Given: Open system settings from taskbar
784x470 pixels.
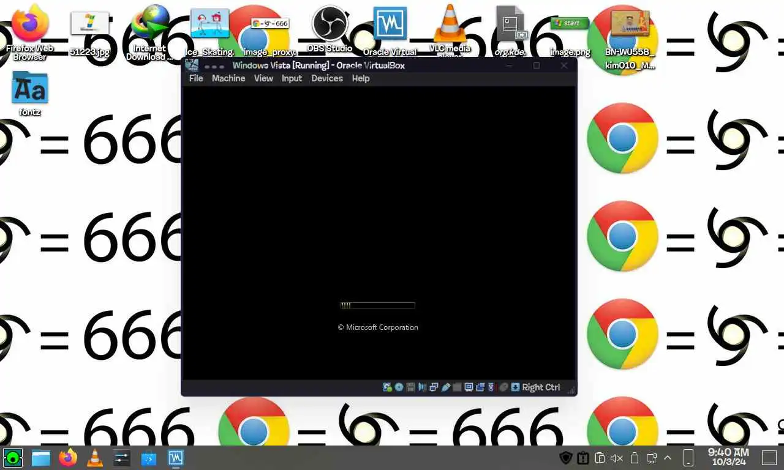Looking at the screenshot, I should point(122,458).
